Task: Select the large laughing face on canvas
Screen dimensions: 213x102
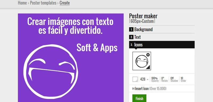Action: point(51,72)
